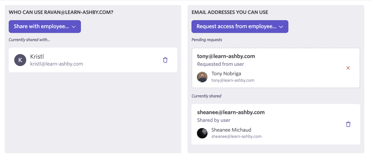Select the Kristl name in shared list

pyautogui.click(x=37, y=57)
